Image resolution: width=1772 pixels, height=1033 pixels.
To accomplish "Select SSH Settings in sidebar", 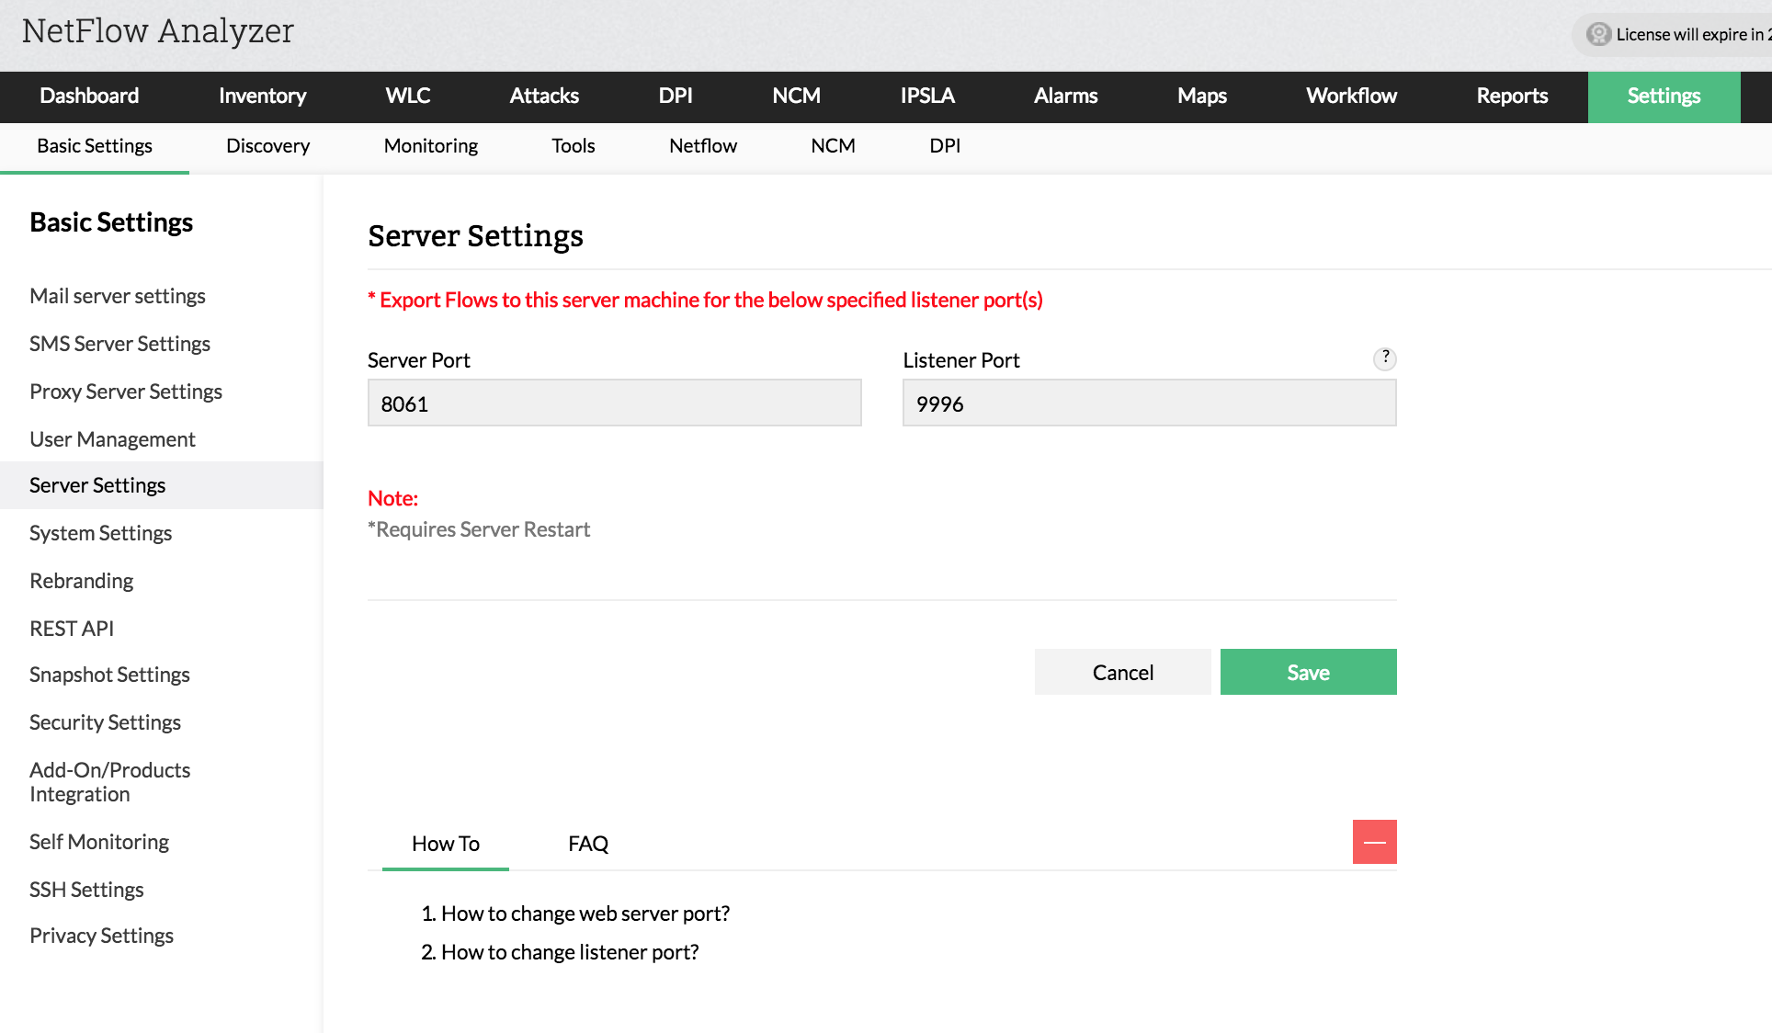I will pyautogui.click(x=86, y=890).
